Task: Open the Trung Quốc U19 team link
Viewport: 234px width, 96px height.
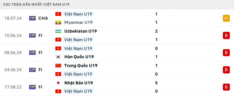Action: point(81,65)
